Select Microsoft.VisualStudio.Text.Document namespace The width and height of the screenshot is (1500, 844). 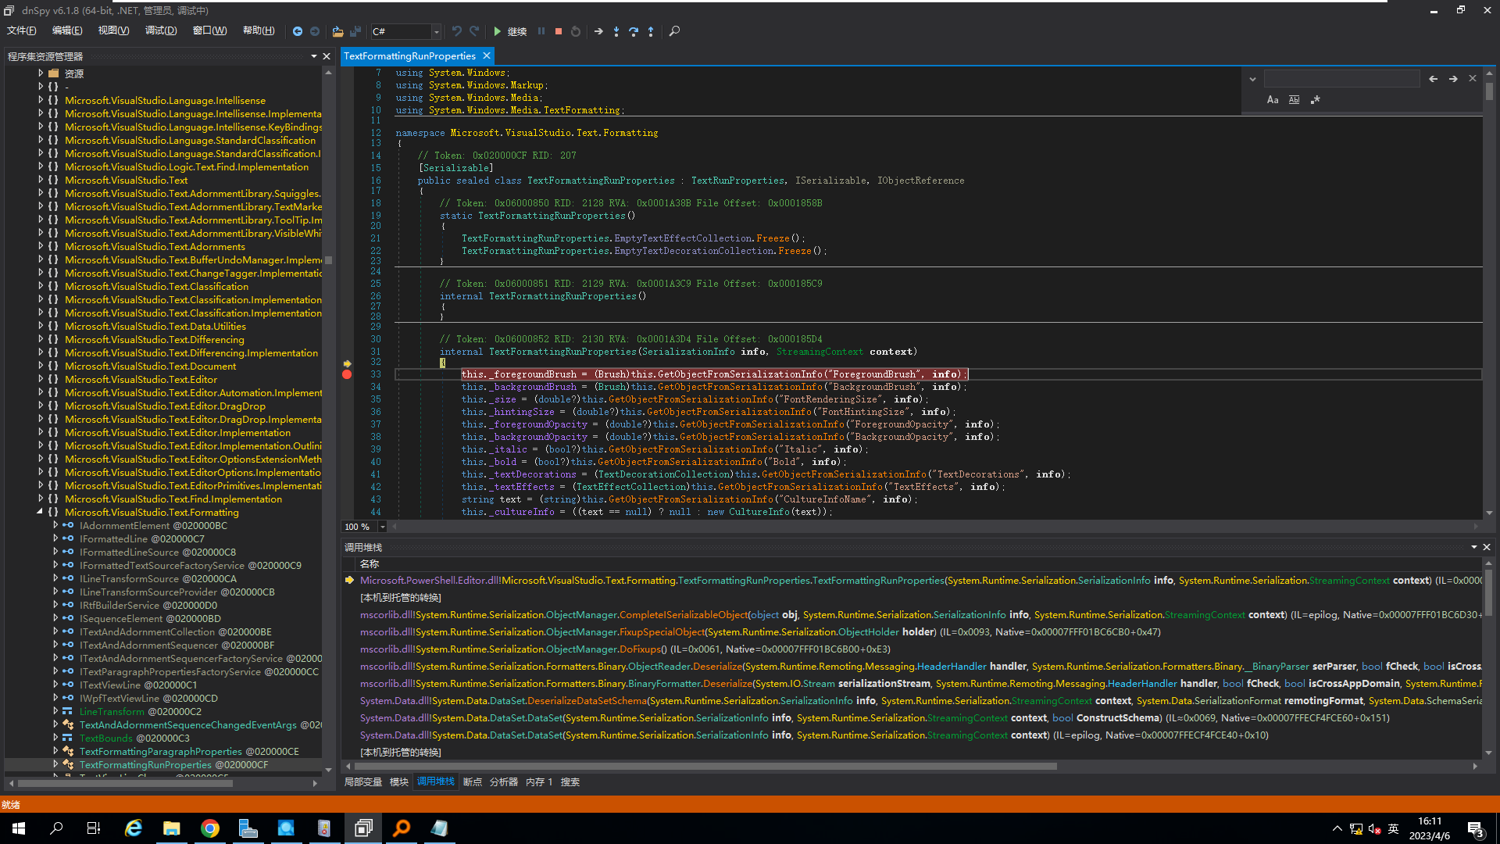150,366
